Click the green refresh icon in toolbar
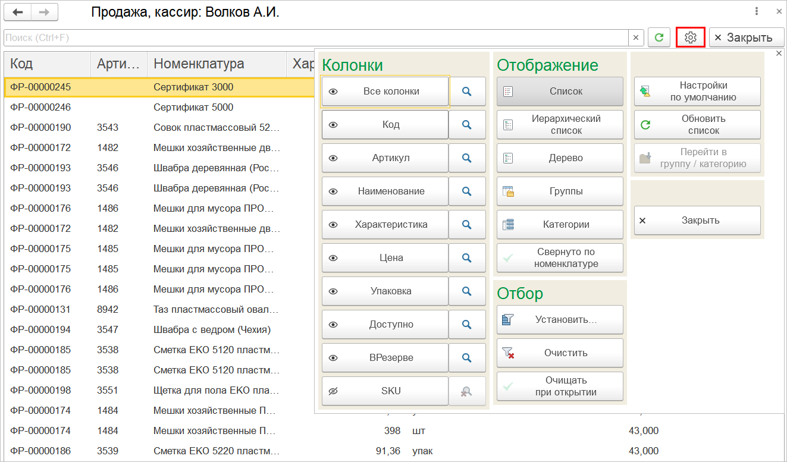 pos(659,37)
